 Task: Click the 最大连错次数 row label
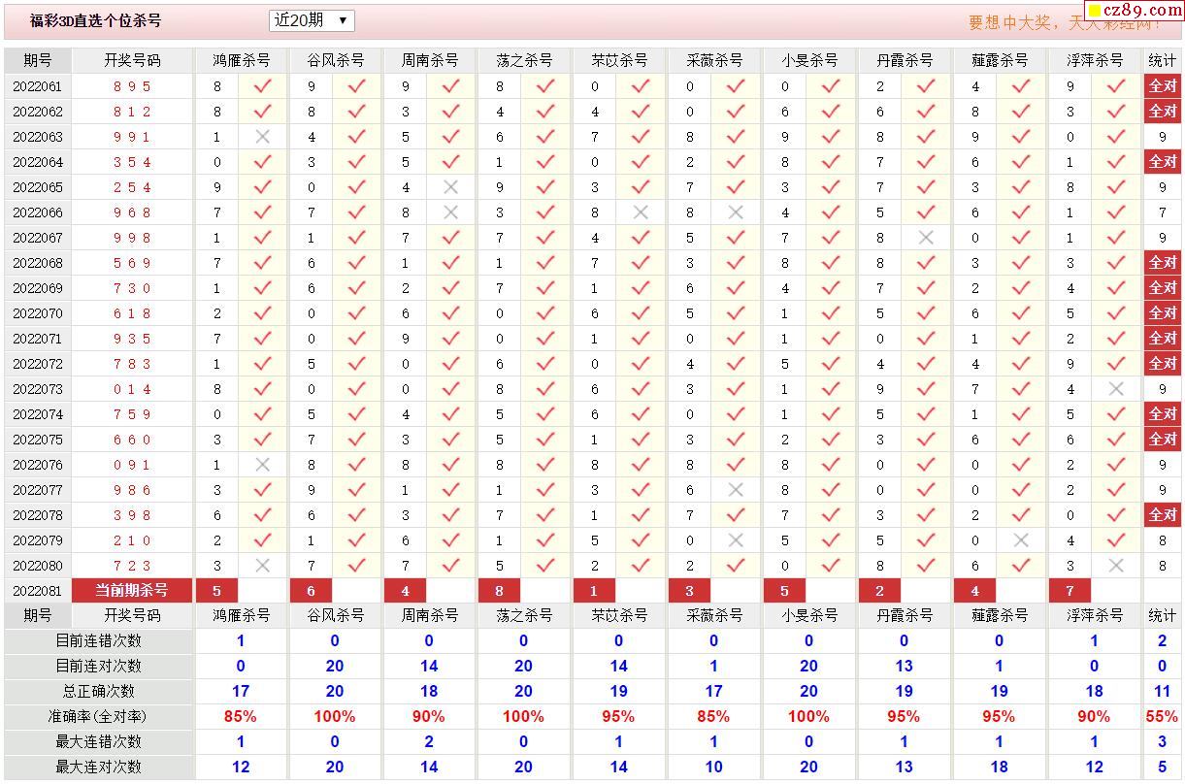point(99,741)
